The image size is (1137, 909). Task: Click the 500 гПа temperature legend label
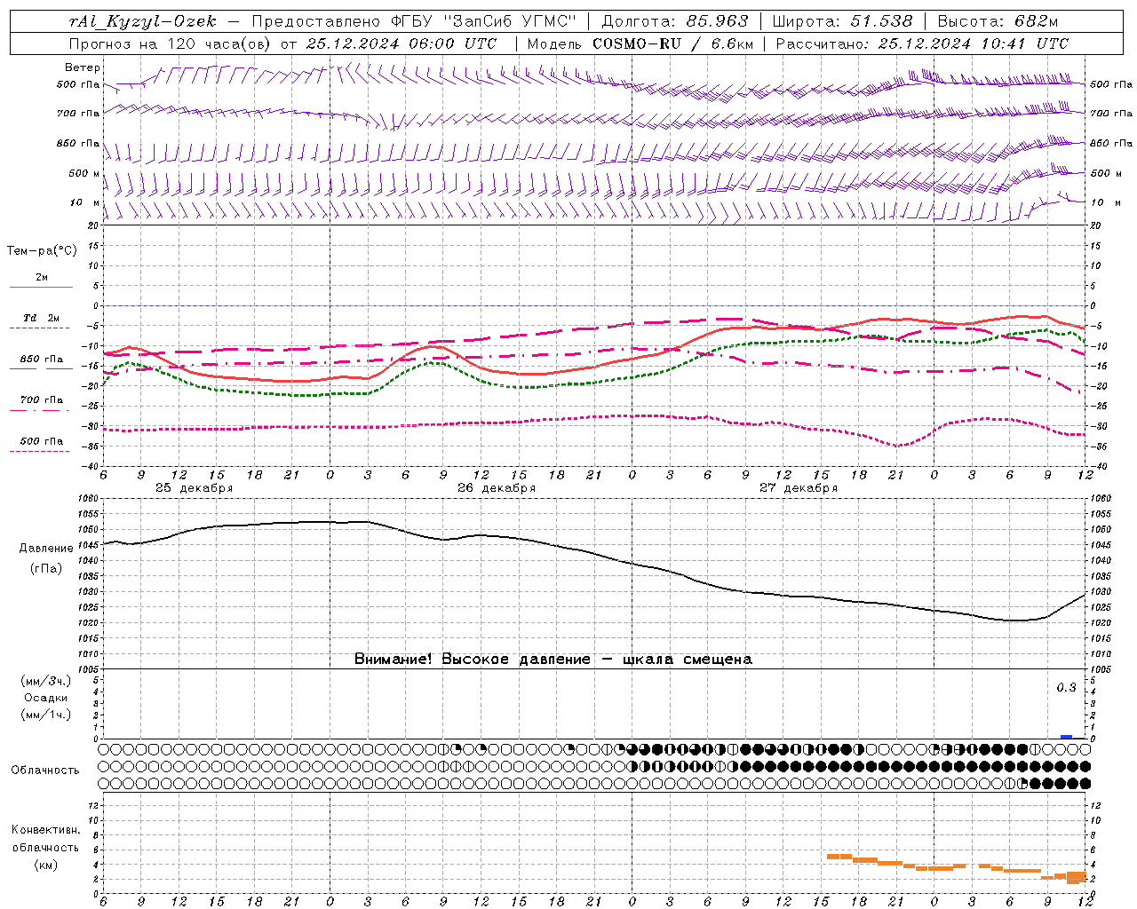click(x=42, y=441)
